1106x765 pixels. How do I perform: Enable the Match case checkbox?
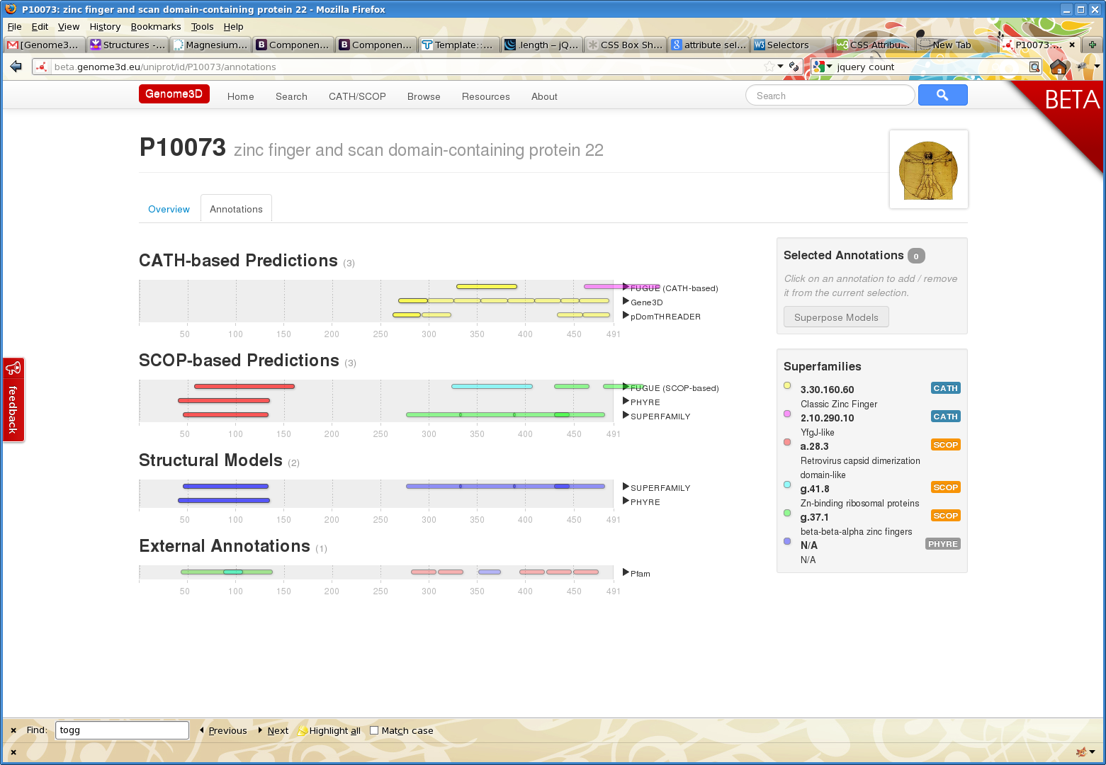(374, 730)
